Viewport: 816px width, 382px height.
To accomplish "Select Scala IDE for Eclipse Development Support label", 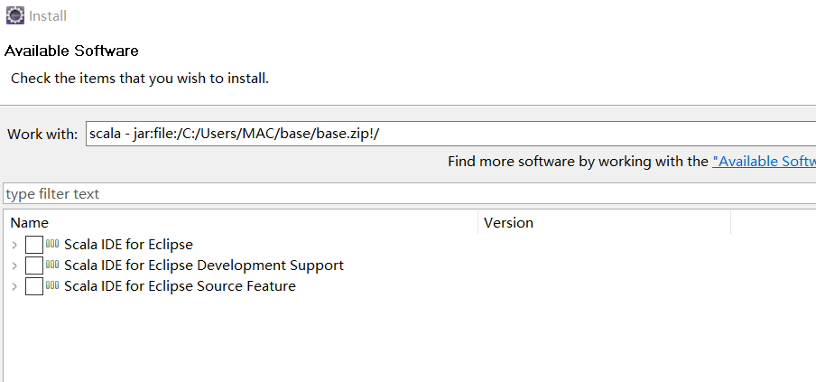I will (x=204, y=266).
